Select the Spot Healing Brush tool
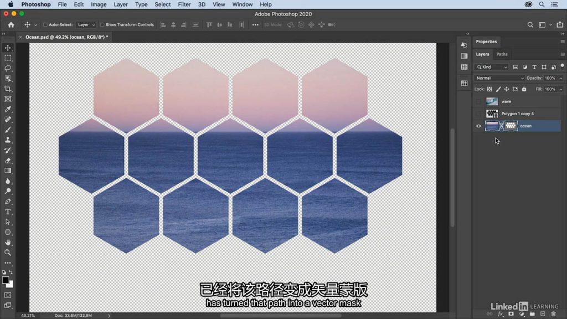 pyautogui.click(x=8, y=120)
